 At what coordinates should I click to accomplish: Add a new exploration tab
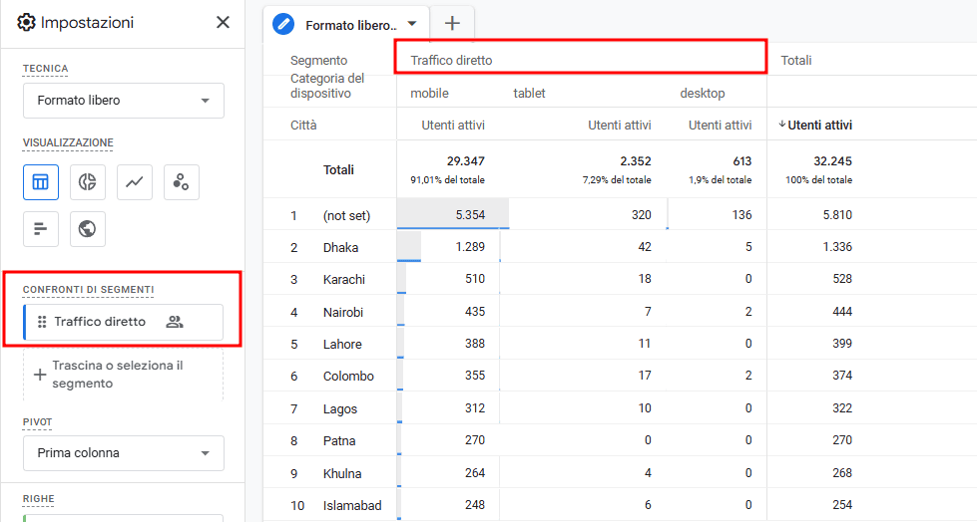452,24
